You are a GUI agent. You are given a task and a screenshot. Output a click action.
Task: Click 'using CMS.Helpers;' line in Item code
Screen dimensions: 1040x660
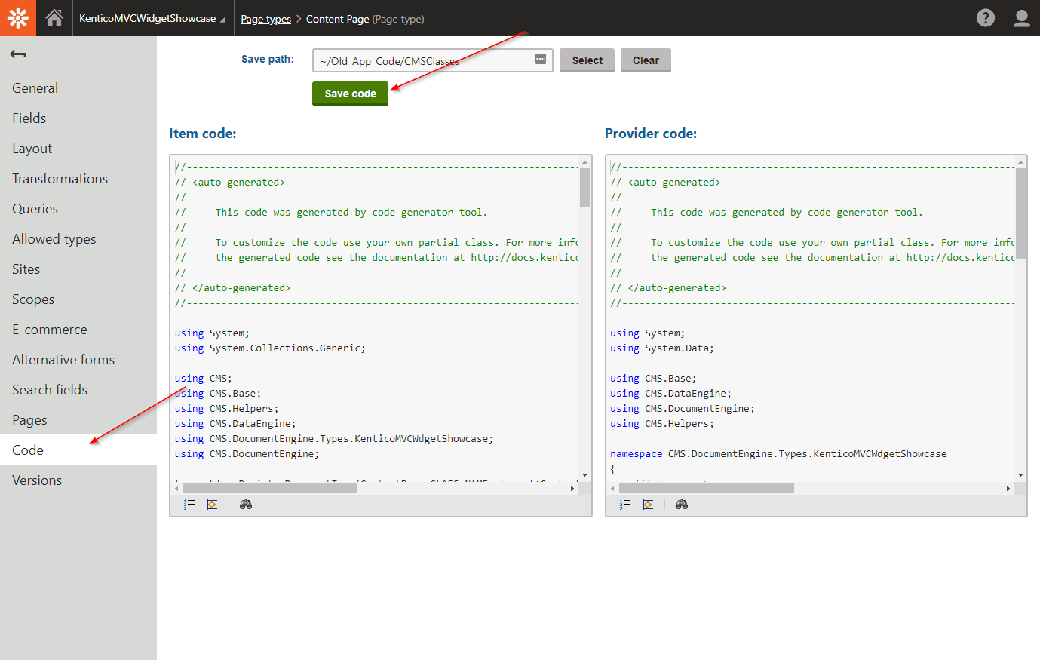pos(226,409)
